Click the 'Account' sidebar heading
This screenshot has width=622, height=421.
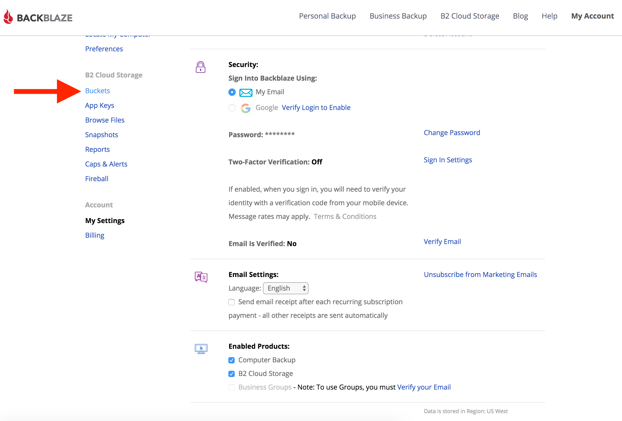pos(99,205)
